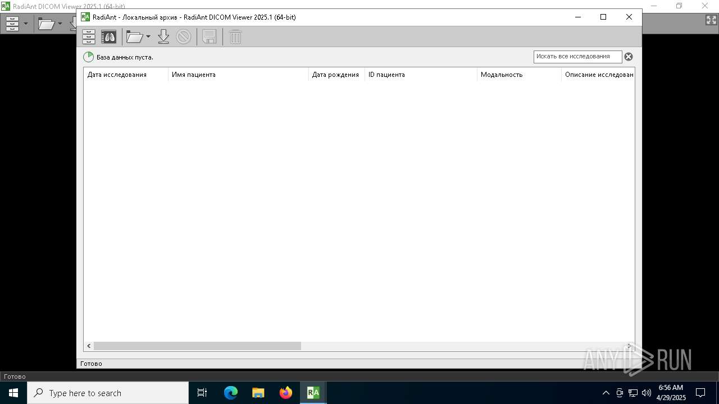The image size is (719, 404).
Task: Expand the folder dropdown arrow in the background viewer
Action: click(60, 24)
